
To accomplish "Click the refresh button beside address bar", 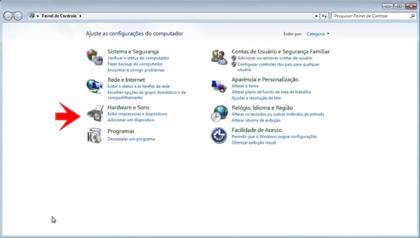I will pos(324,16).
